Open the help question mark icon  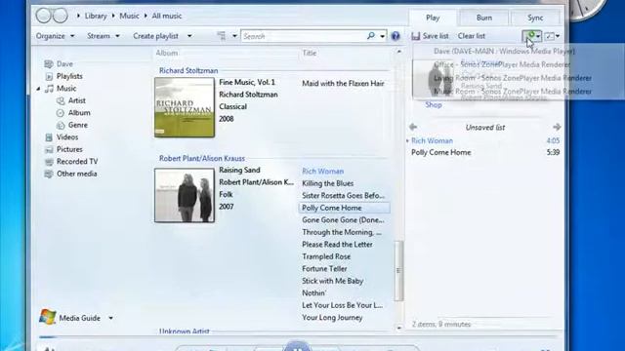(x=396, y=36)
